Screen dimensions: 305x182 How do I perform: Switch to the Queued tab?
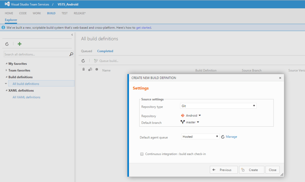click(86, 51)
